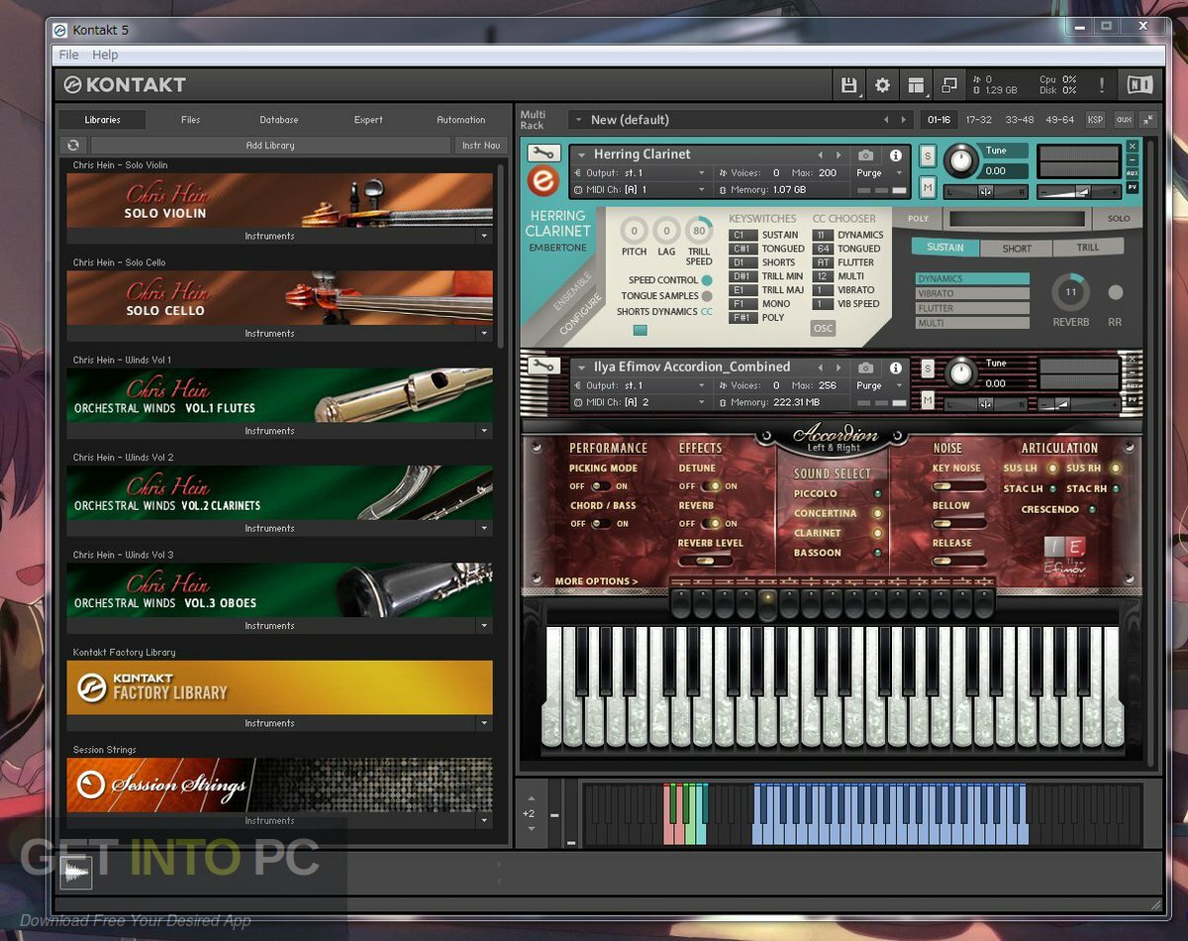
Task: Expand Solo Violin Instruments dropdown arrow
Action: tap(484, 237)
